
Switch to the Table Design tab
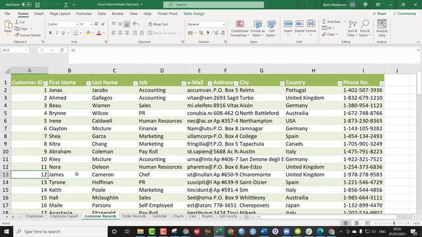[x=194, y=13]
